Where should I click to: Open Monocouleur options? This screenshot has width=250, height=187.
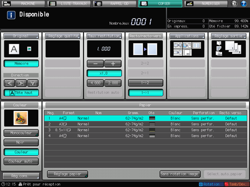click(x=21, y=133)
